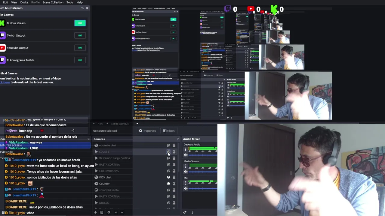Toggle El Porrograma Twitch broadcast switch

80,60
